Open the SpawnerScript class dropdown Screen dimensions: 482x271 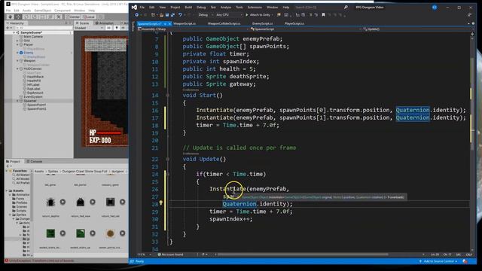306,29
